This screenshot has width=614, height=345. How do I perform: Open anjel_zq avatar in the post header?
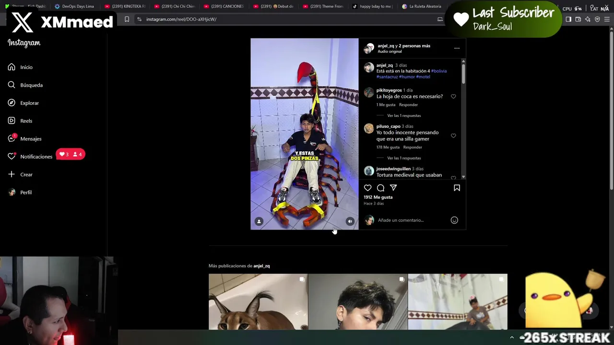click(368, 48)
